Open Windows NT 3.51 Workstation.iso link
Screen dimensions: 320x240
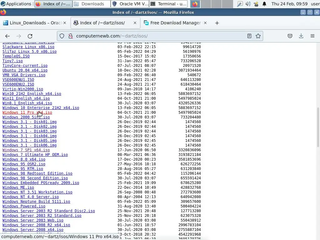(x=37, y=192)
